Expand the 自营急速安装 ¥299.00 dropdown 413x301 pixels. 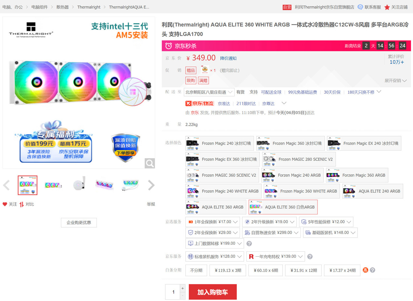[x=271, y=232]
